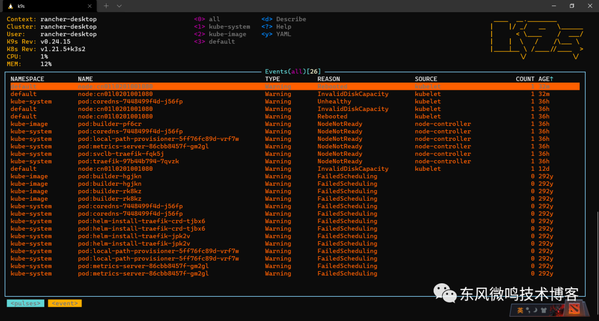Image resolution: width=599 pixels, height=321 pixels.
Task: Select the InvalidDiskCapacity event aged 36h
Action: 295,109
